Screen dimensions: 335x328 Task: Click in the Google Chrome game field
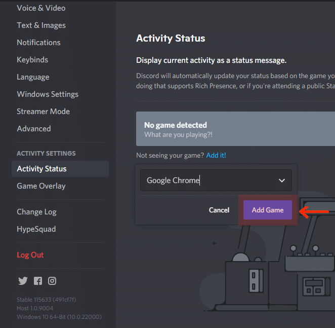pyautogui.click(x=216, y=180)
